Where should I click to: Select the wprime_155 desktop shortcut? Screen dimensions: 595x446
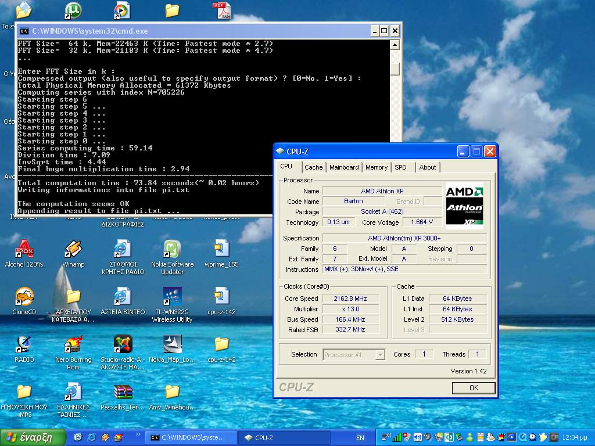pyautogui.click(x=221, y=249)
